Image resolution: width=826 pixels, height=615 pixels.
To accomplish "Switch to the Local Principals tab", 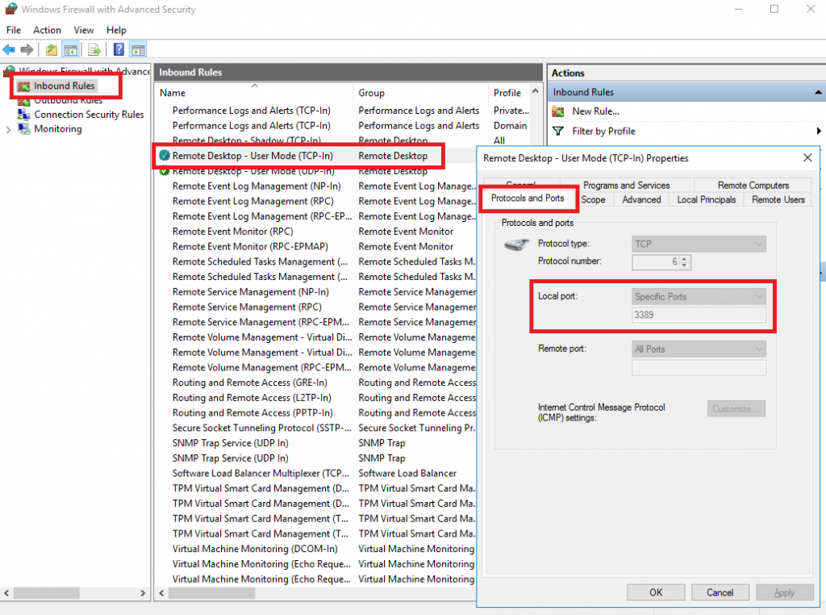I will 706,199.
